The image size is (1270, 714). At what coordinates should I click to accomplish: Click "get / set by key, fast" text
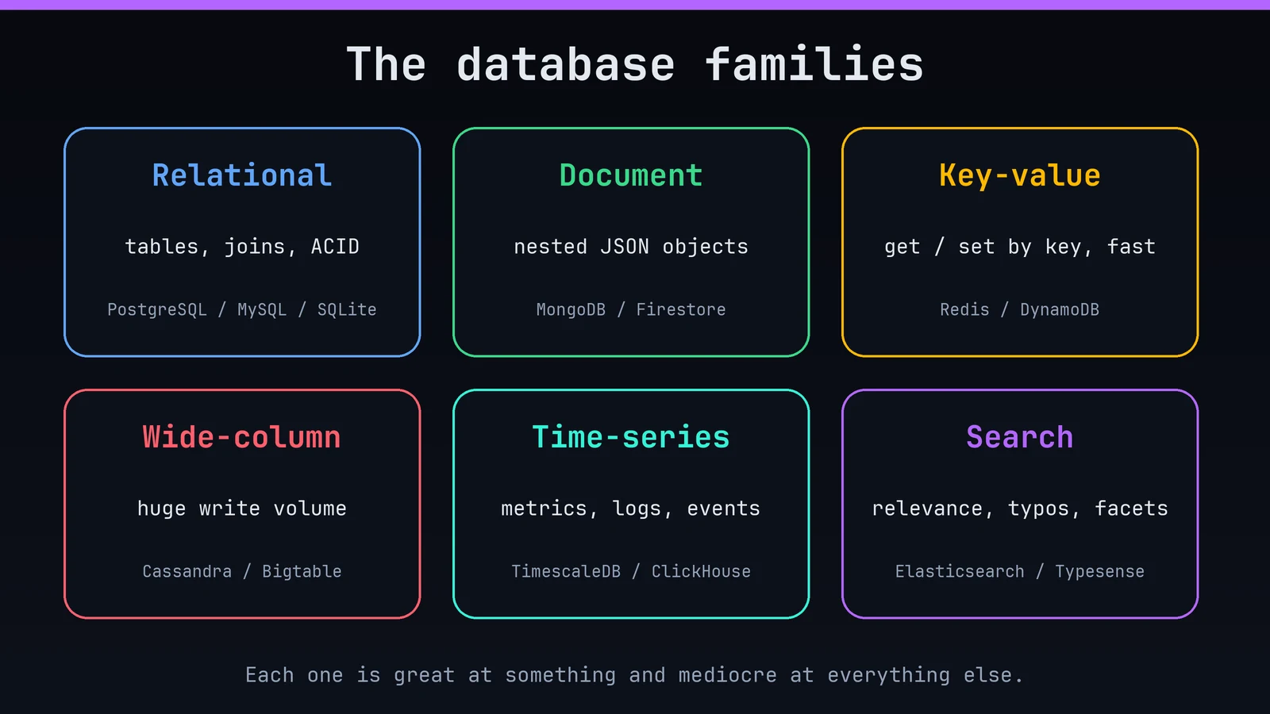click(x=1020, y=247)
